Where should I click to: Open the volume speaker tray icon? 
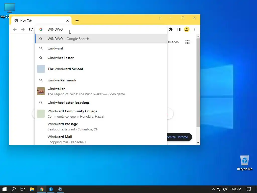click(x=225, y=189)
